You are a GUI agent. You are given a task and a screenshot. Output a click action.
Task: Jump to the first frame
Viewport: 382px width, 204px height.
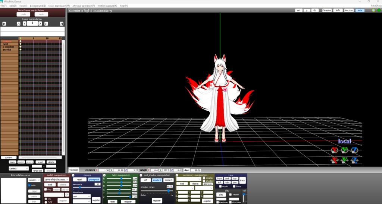click(4, 23)
